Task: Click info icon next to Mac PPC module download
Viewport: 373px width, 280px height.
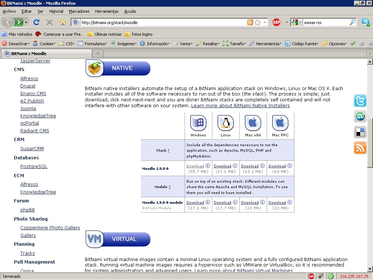Action: [290, 202]
